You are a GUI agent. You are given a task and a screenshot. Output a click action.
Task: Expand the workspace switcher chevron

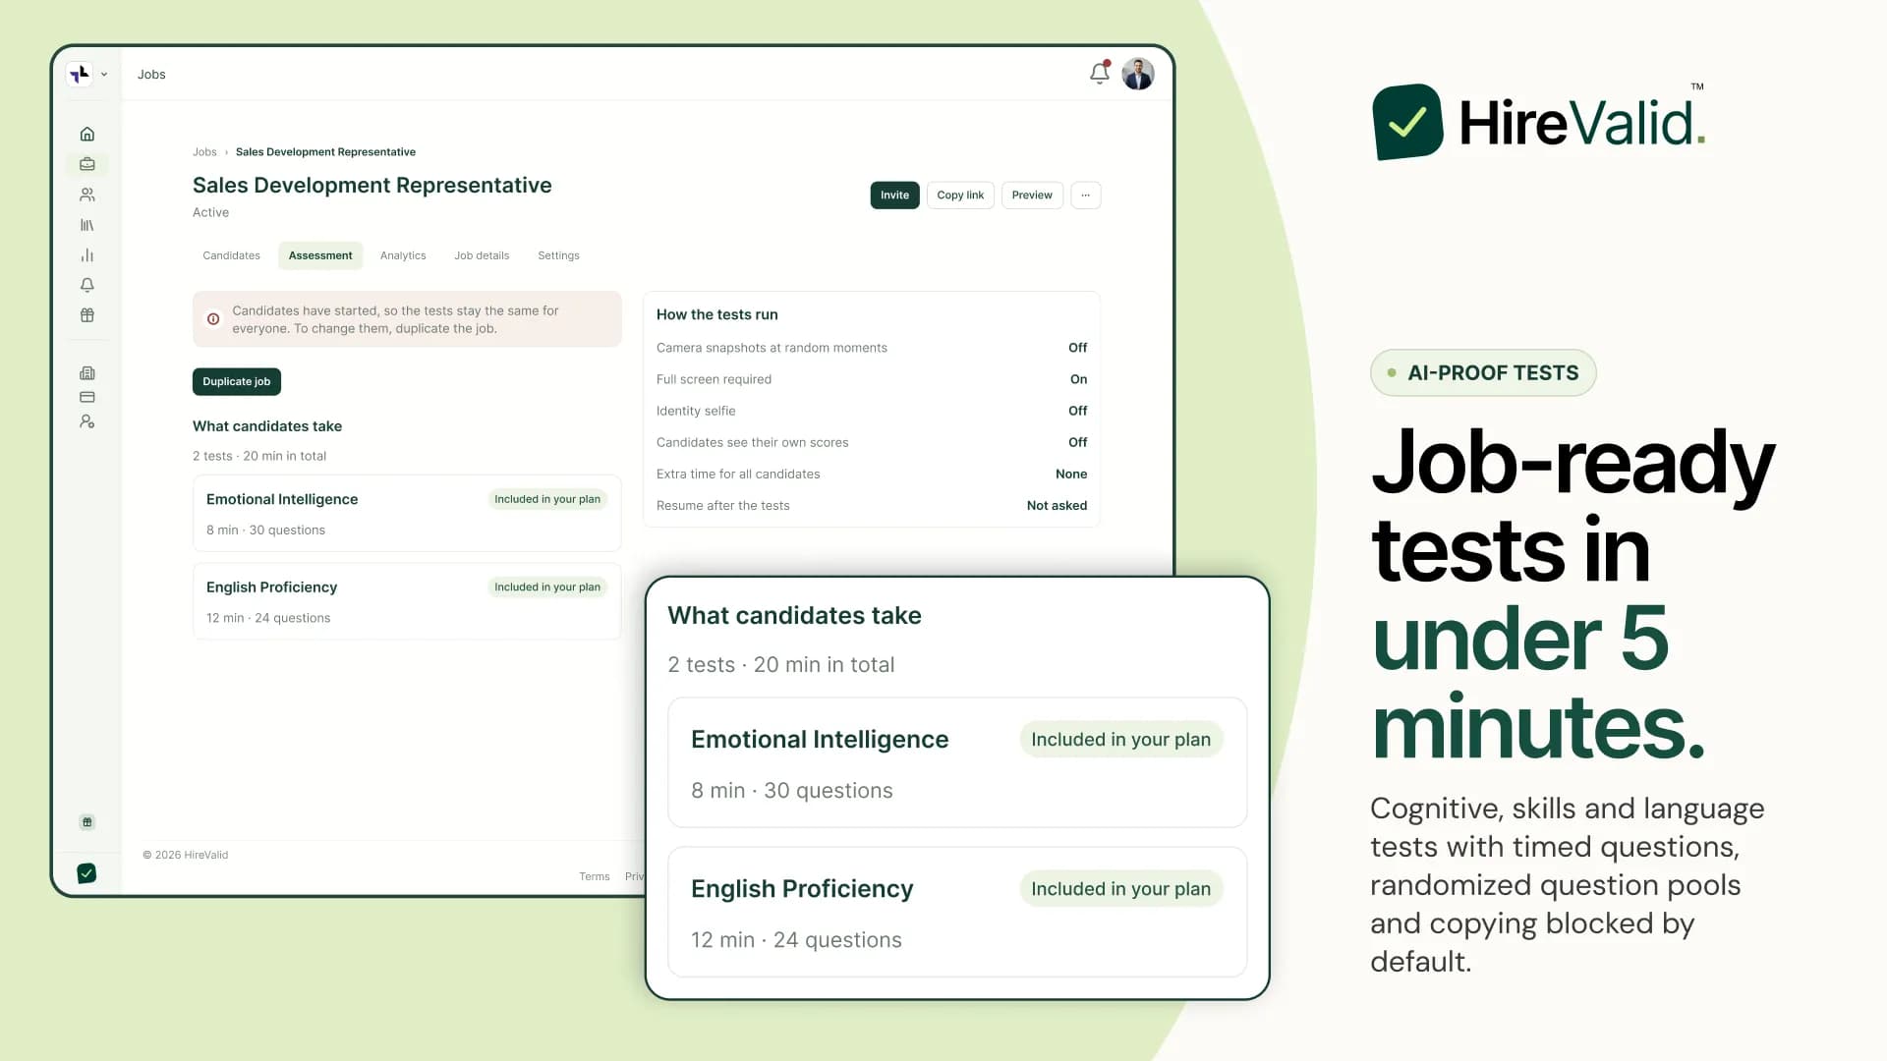[x=104, y=75]
